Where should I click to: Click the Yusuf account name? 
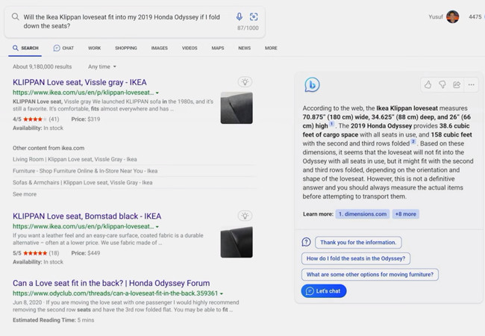click(436, 16)
